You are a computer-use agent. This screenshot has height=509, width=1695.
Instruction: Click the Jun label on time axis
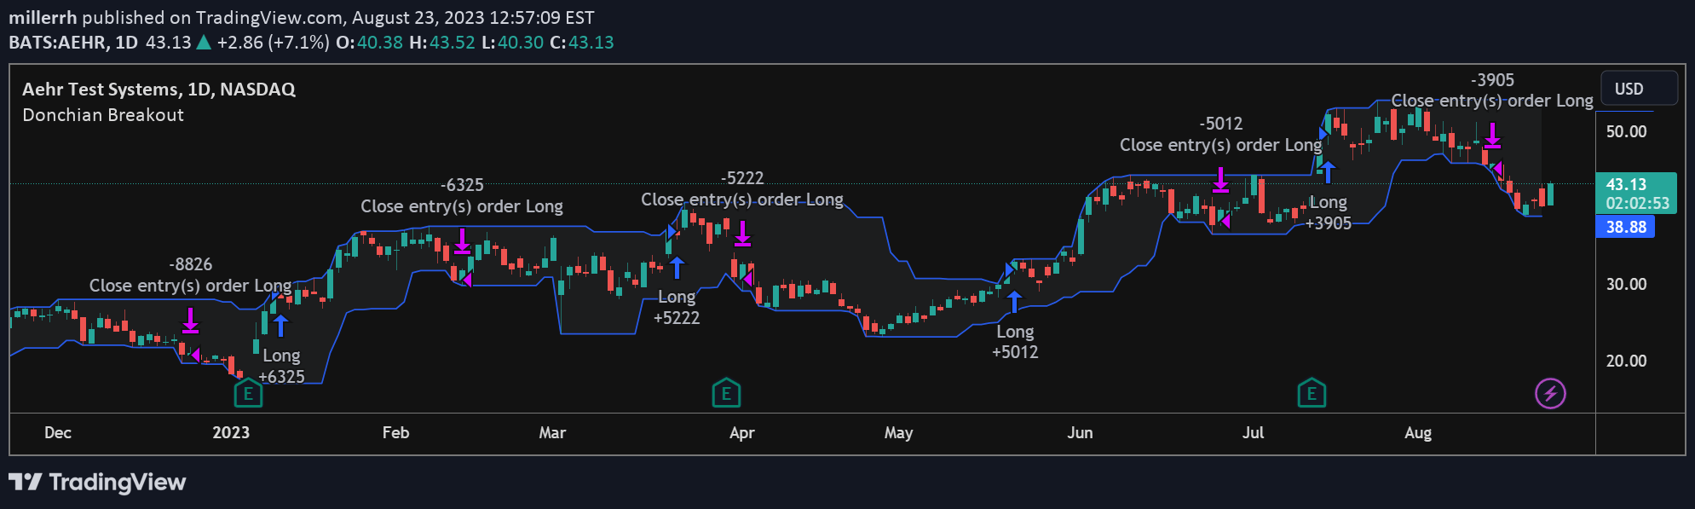coord(1080,432)
